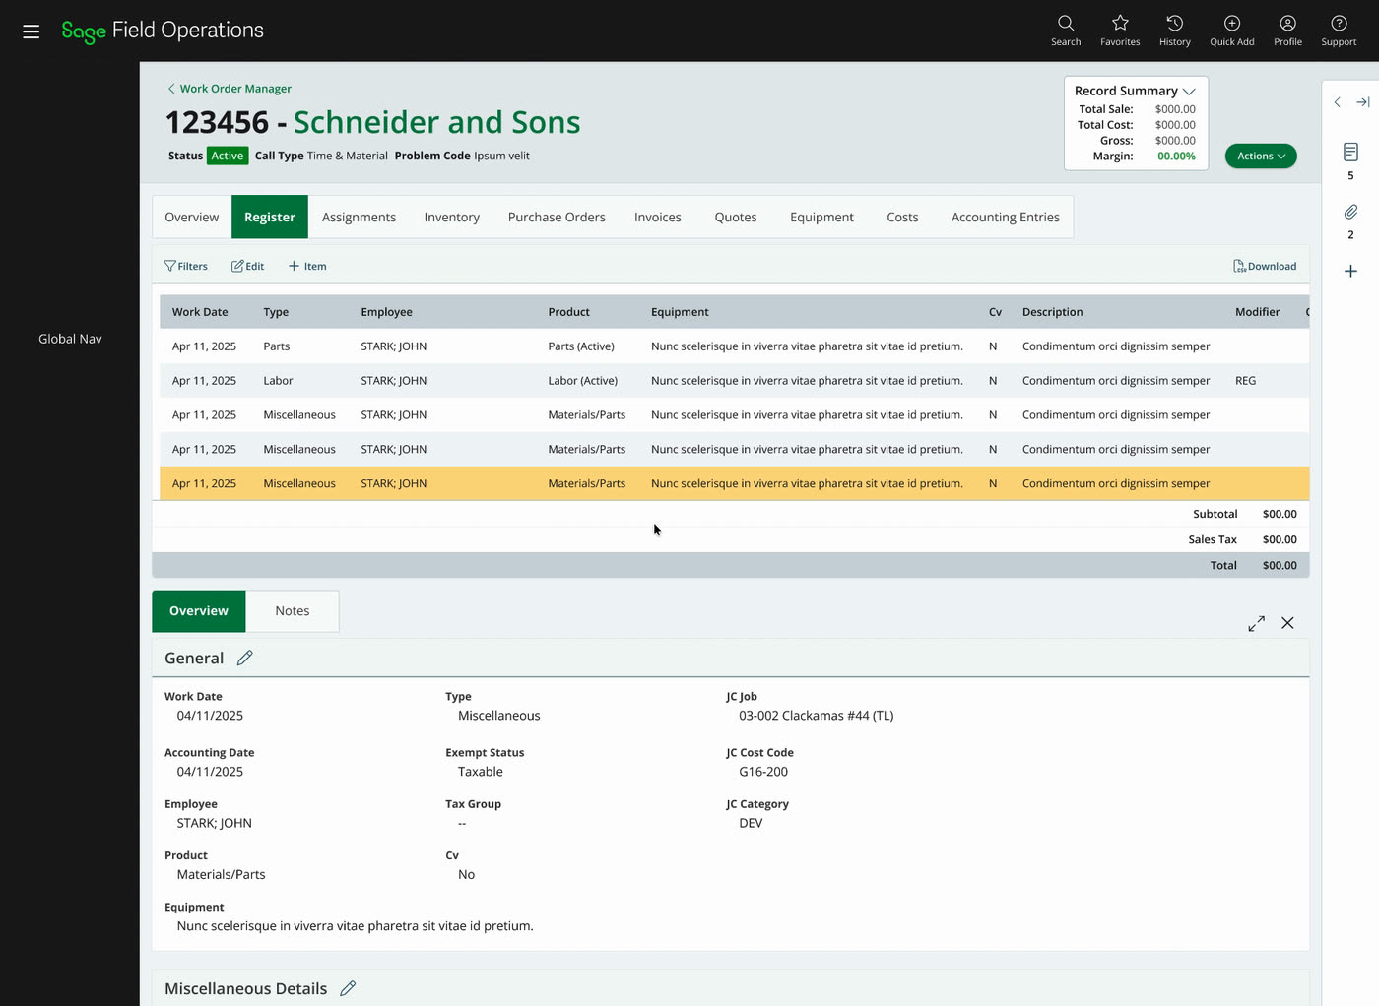Select the highlighted Miscellaneous row

(x=734, y=483)
